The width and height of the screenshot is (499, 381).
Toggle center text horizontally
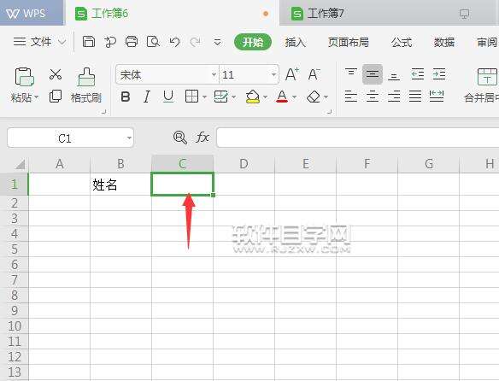click(x=373, y=97)
